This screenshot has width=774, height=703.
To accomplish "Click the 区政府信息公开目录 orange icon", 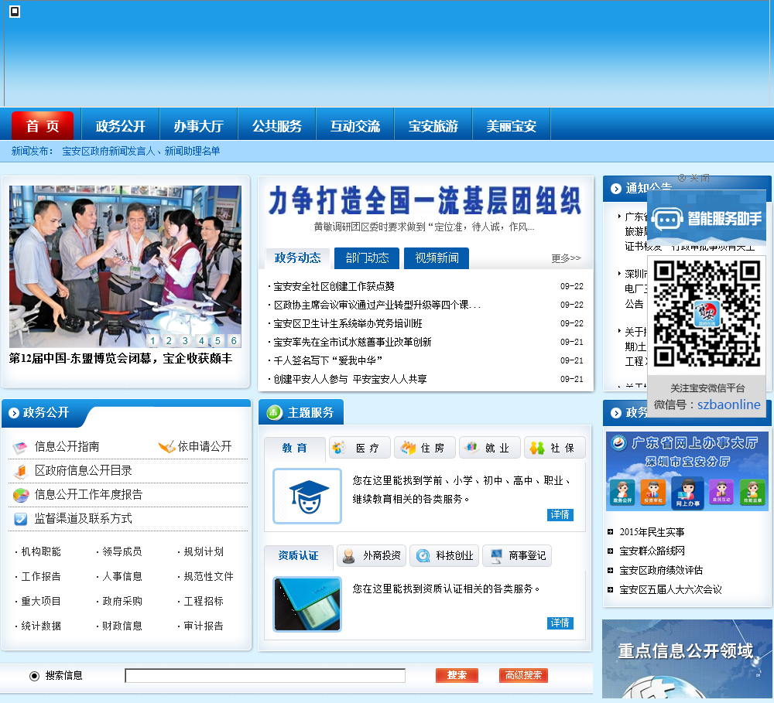I will (x=20, y=472).
